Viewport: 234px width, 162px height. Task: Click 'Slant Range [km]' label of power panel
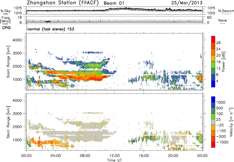click(x=8, y=62)
